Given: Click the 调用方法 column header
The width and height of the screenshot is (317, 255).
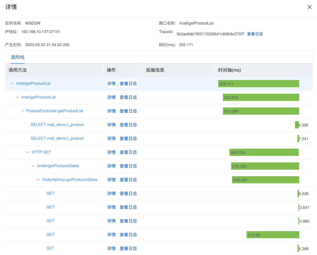Looking at the screenshot, I should [x=18, y=70].
